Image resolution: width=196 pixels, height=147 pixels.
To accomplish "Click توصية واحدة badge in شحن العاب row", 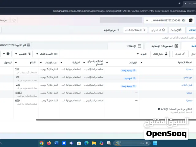I will (129, 86).
